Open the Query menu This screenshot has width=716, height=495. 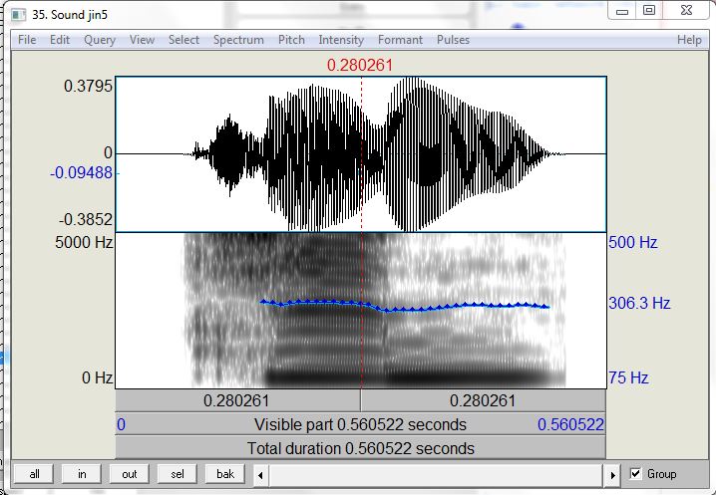click(100, 40)
